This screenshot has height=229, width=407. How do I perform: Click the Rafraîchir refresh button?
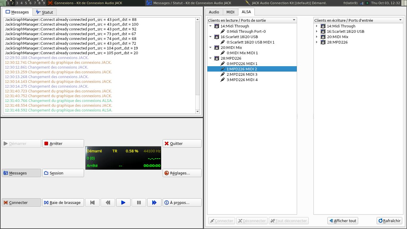point(389,221)
